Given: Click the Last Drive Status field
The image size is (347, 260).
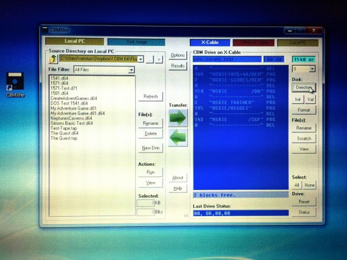Looking at the screenshot, I should click(241, 213).
